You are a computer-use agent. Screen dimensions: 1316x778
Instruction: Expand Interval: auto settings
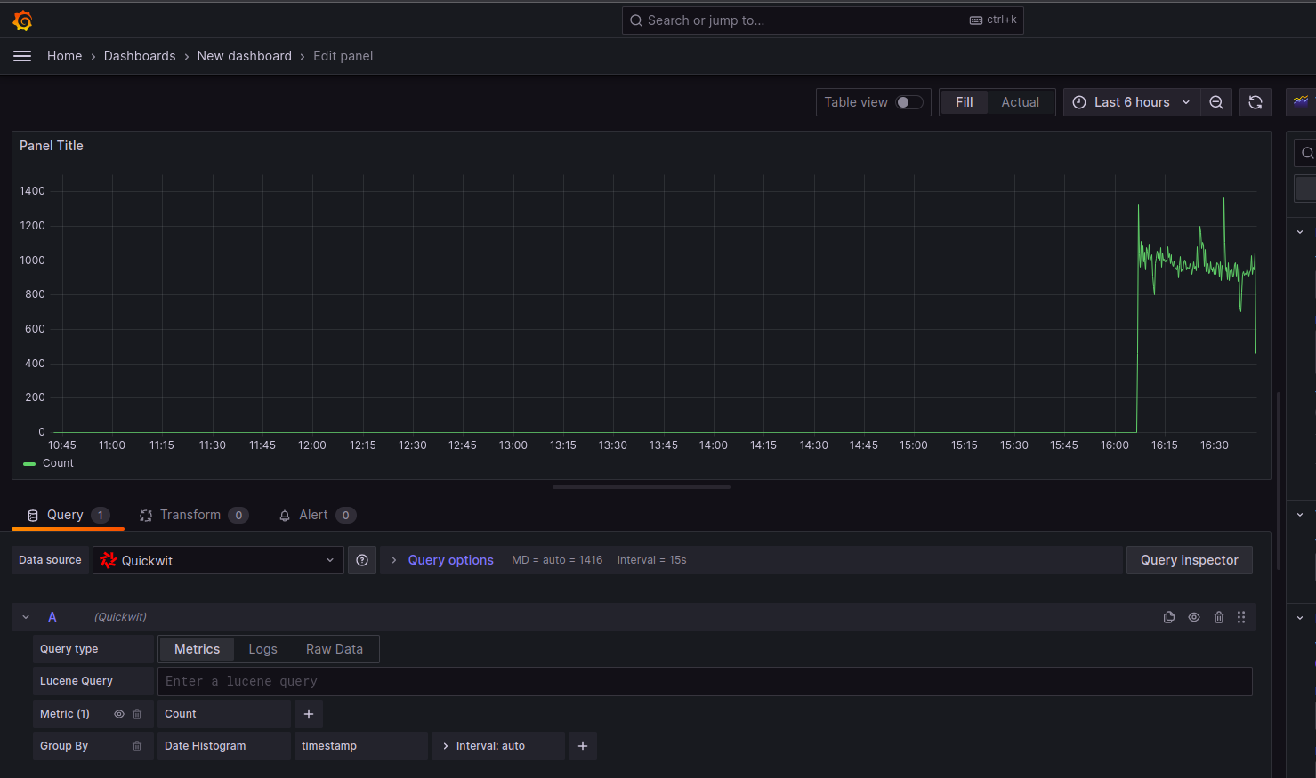coord(498,746)
